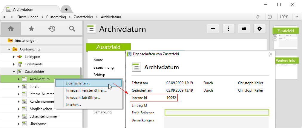Collapse the Zusatzfelder tree node
302x128 pixels.
[14, 72]
